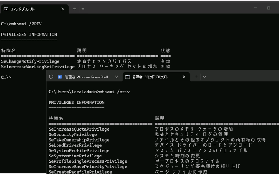Viewport: 279px width, 174px height.
Task: Click 単一プロセスのプロファイル description
Action: (187, 161)
